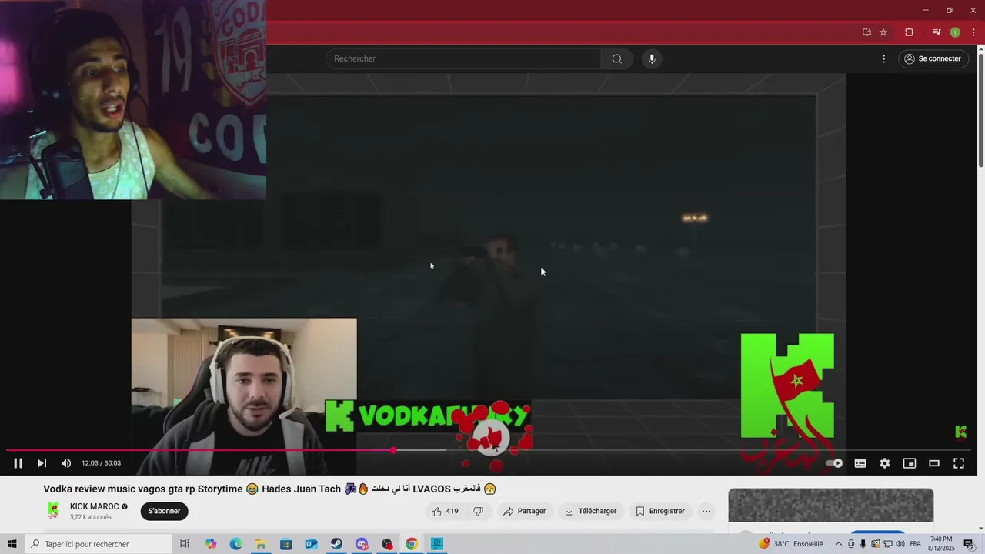Open the recording app beside Discord
The image size is (985, 554).
click(387, 544)
